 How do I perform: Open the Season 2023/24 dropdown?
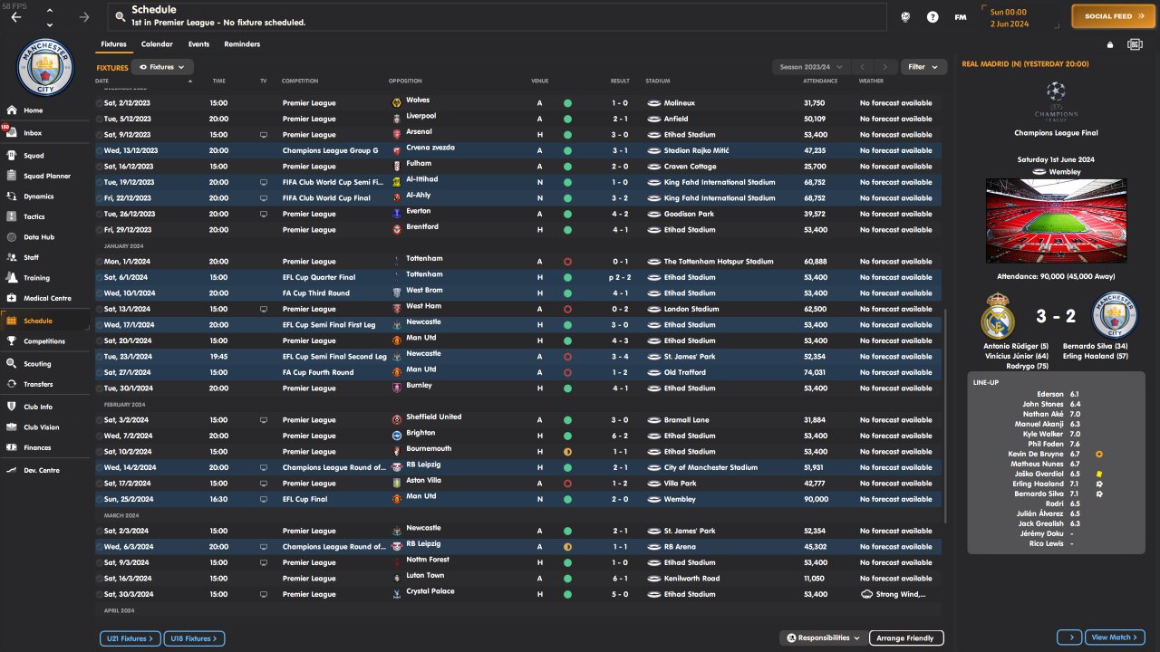[x=812, y=67]
